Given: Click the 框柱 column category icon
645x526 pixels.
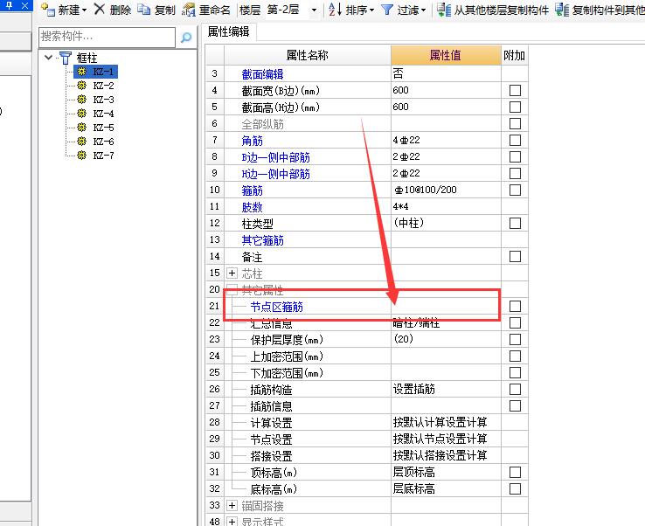Looking at the screenshot, I should 66,58.
